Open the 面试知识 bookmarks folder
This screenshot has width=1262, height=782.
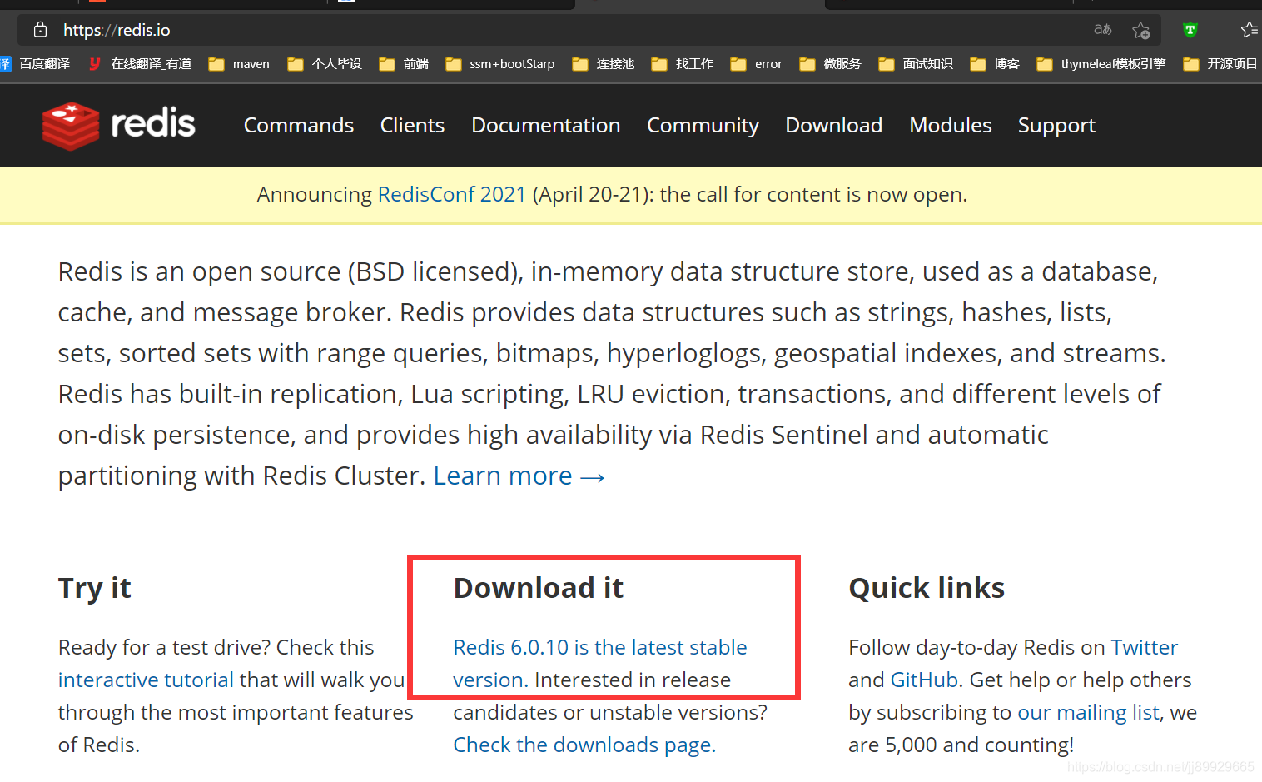(916, 64)
